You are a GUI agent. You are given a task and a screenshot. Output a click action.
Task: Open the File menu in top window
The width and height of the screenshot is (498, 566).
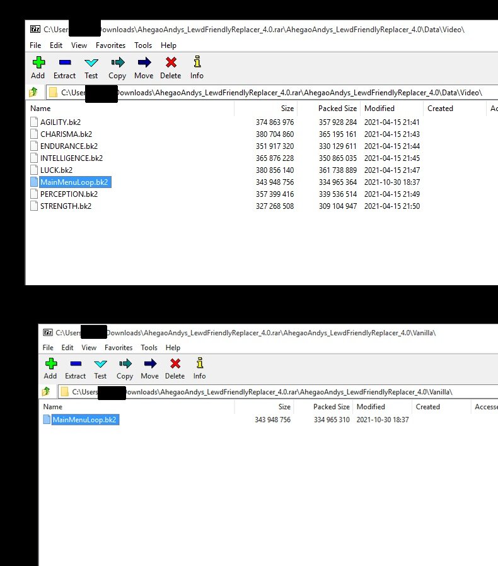pyautogui.click(x=35, y=45)
